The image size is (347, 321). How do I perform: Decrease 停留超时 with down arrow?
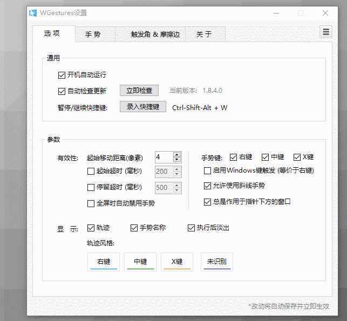pos(177,190)
